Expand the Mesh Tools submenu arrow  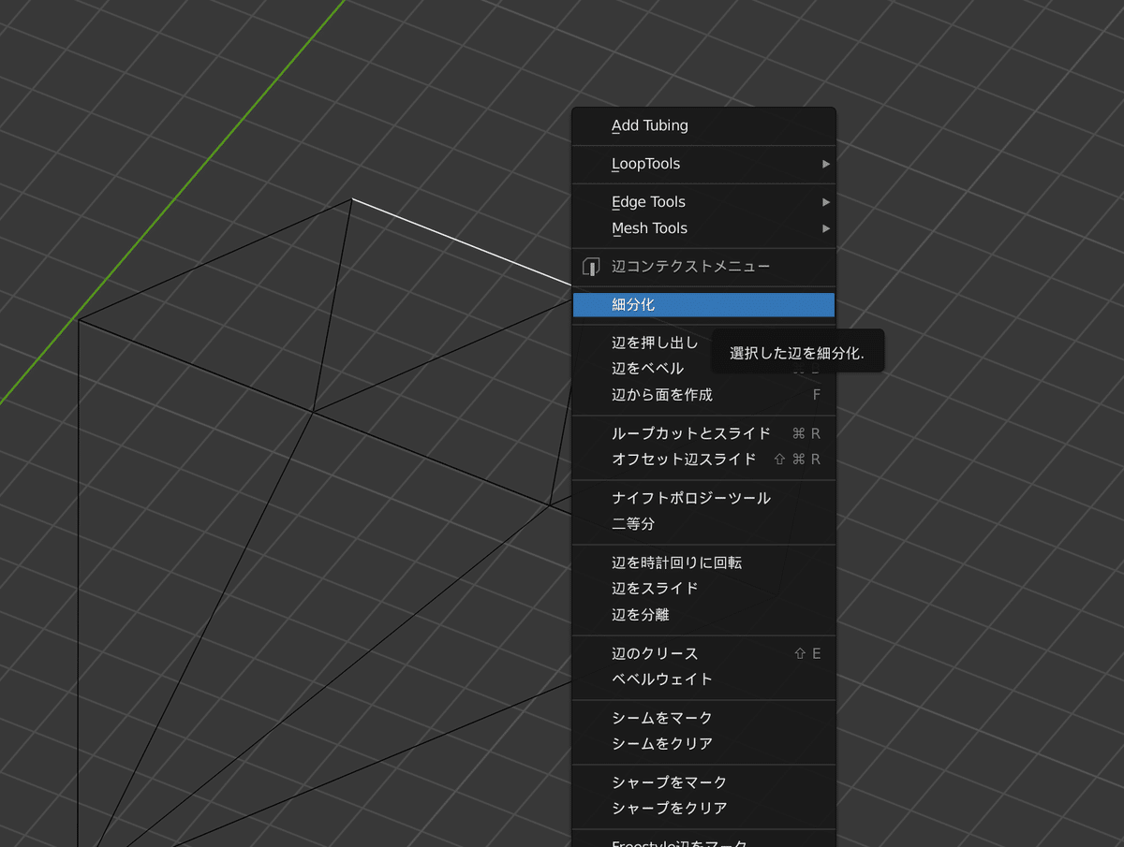pos(826,228)
